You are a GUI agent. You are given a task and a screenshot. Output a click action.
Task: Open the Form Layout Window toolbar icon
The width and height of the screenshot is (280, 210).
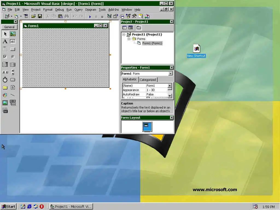[x=122, y=16]
